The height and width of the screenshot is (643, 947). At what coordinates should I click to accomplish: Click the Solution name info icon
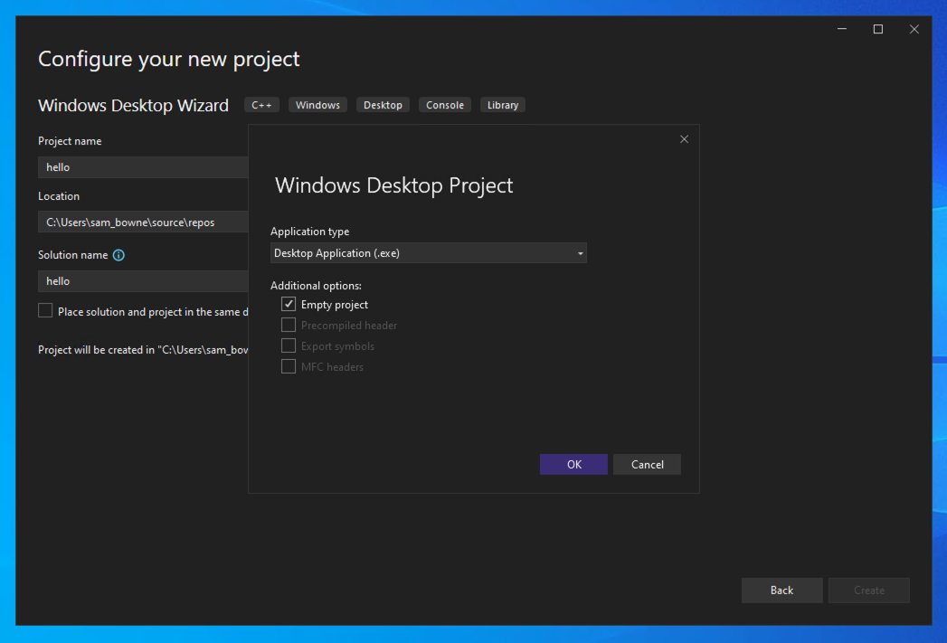pyautogui.click(x=119, y=255)
